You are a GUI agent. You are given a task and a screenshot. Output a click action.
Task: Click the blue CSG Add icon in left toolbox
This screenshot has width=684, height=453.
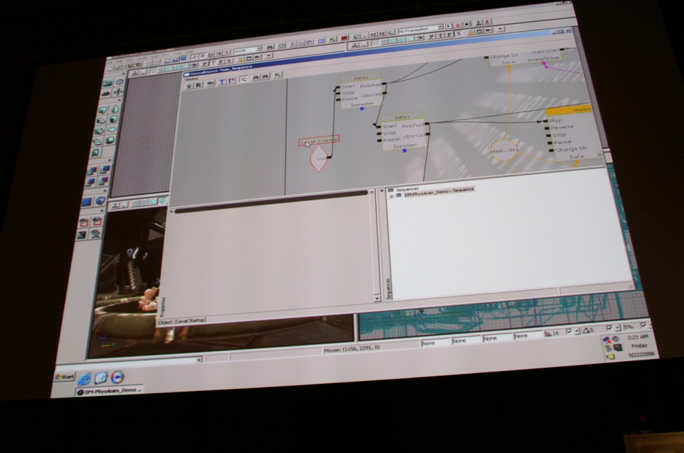(x=88, y=201)
